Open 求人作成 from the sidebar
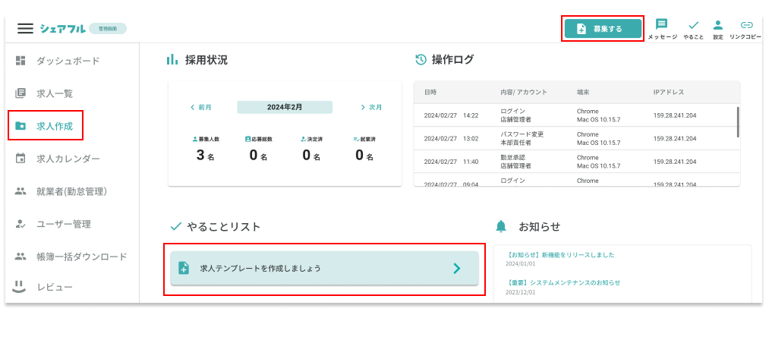Screen dimensions: 769x340 coord(55,126)
